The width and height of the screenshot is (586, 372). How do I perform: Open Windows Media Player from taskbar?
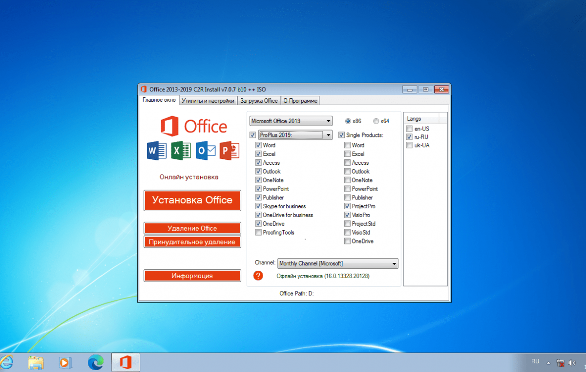click(x=65, y=362)
